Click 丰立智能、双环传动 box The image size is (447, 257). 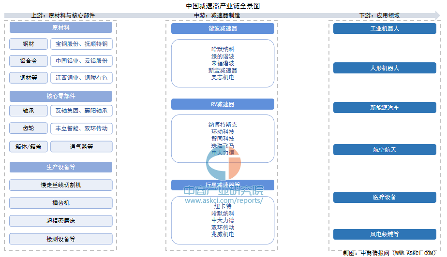[x=82, y=128]
